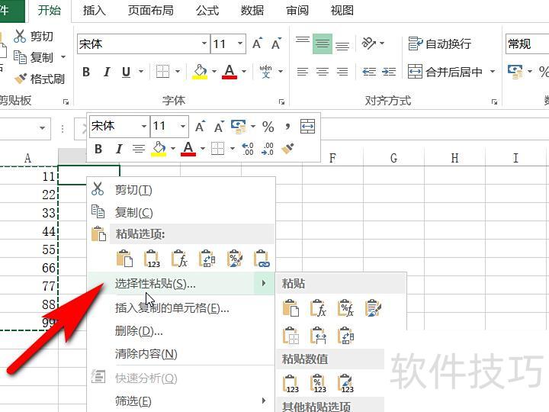Click decrease decimal in mini toolbar

click(267, 149)
